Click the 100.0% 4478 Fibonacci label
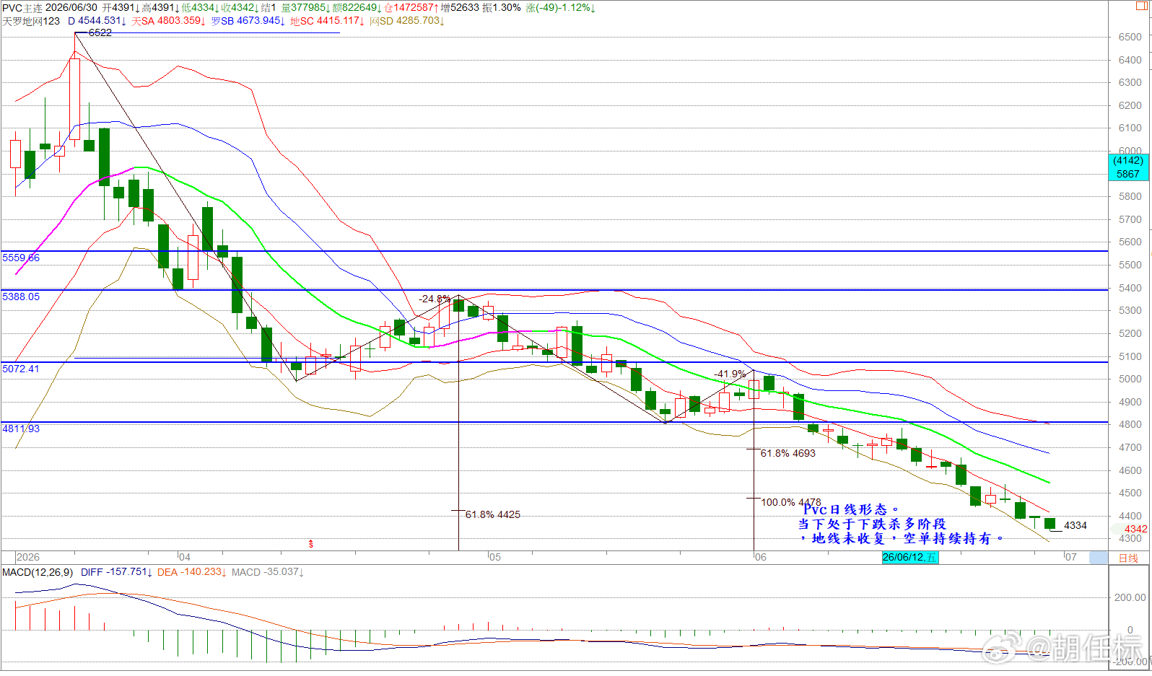The image size is (1152, 676). coord(791,502)
